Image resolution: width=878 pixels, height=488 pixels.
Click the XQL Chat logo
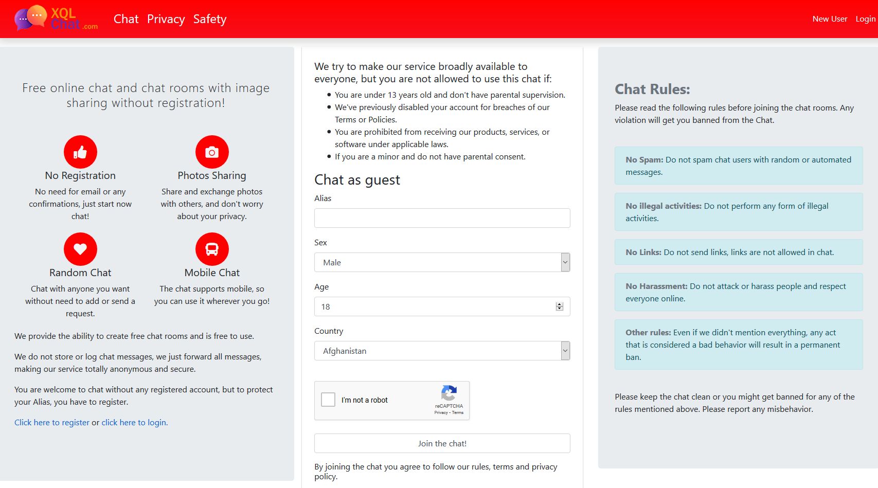[56, 19]
